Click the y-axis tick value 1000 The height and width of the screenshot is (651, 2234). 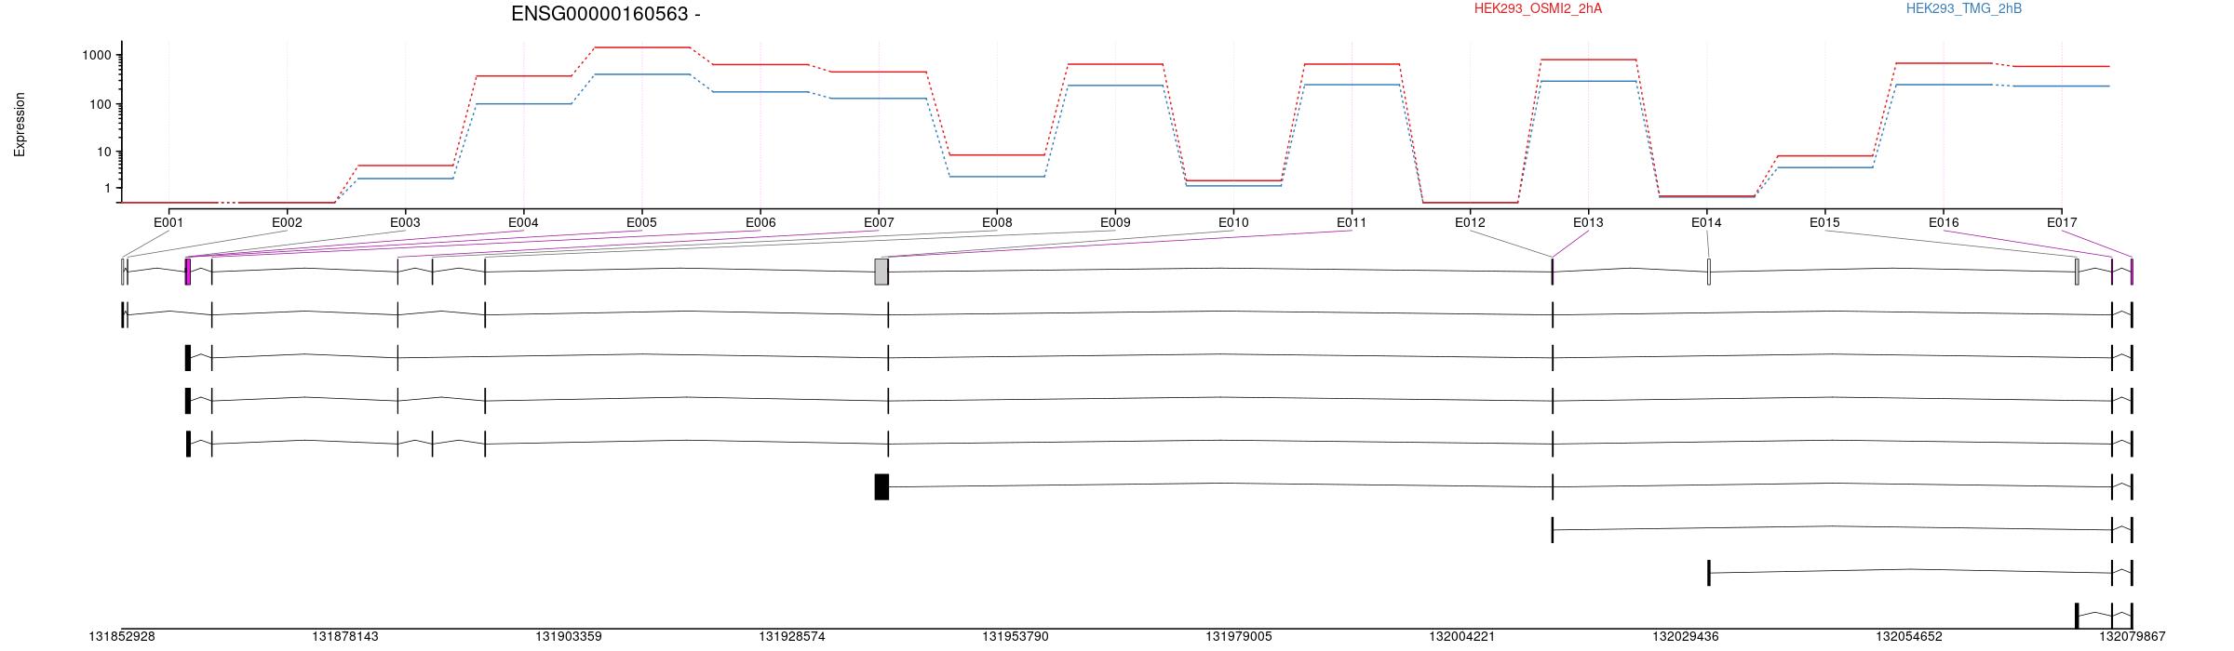click(97, 55)
